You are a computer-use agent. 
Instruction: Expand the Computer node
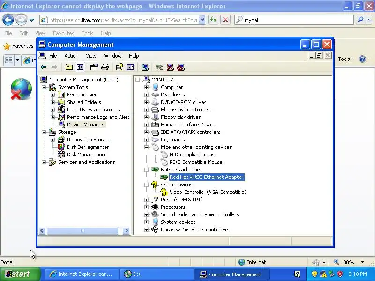pos(146,87)
